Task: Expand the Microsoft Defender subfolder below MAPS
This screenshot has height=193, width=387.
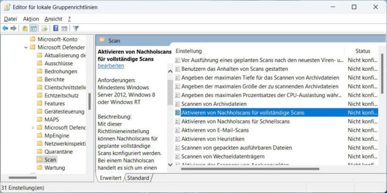Action: click(33, 127)
